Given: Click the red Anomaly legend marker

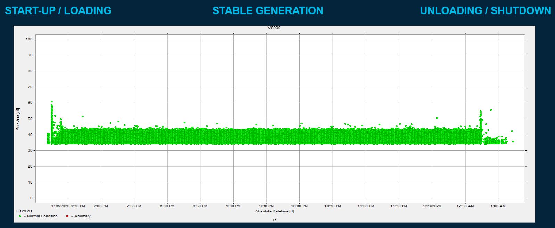Looking at the screenshot, I should 67,216.
